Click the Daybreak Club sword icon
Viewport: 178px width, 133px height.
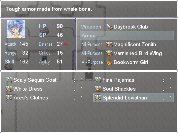[x=109, y=27]
